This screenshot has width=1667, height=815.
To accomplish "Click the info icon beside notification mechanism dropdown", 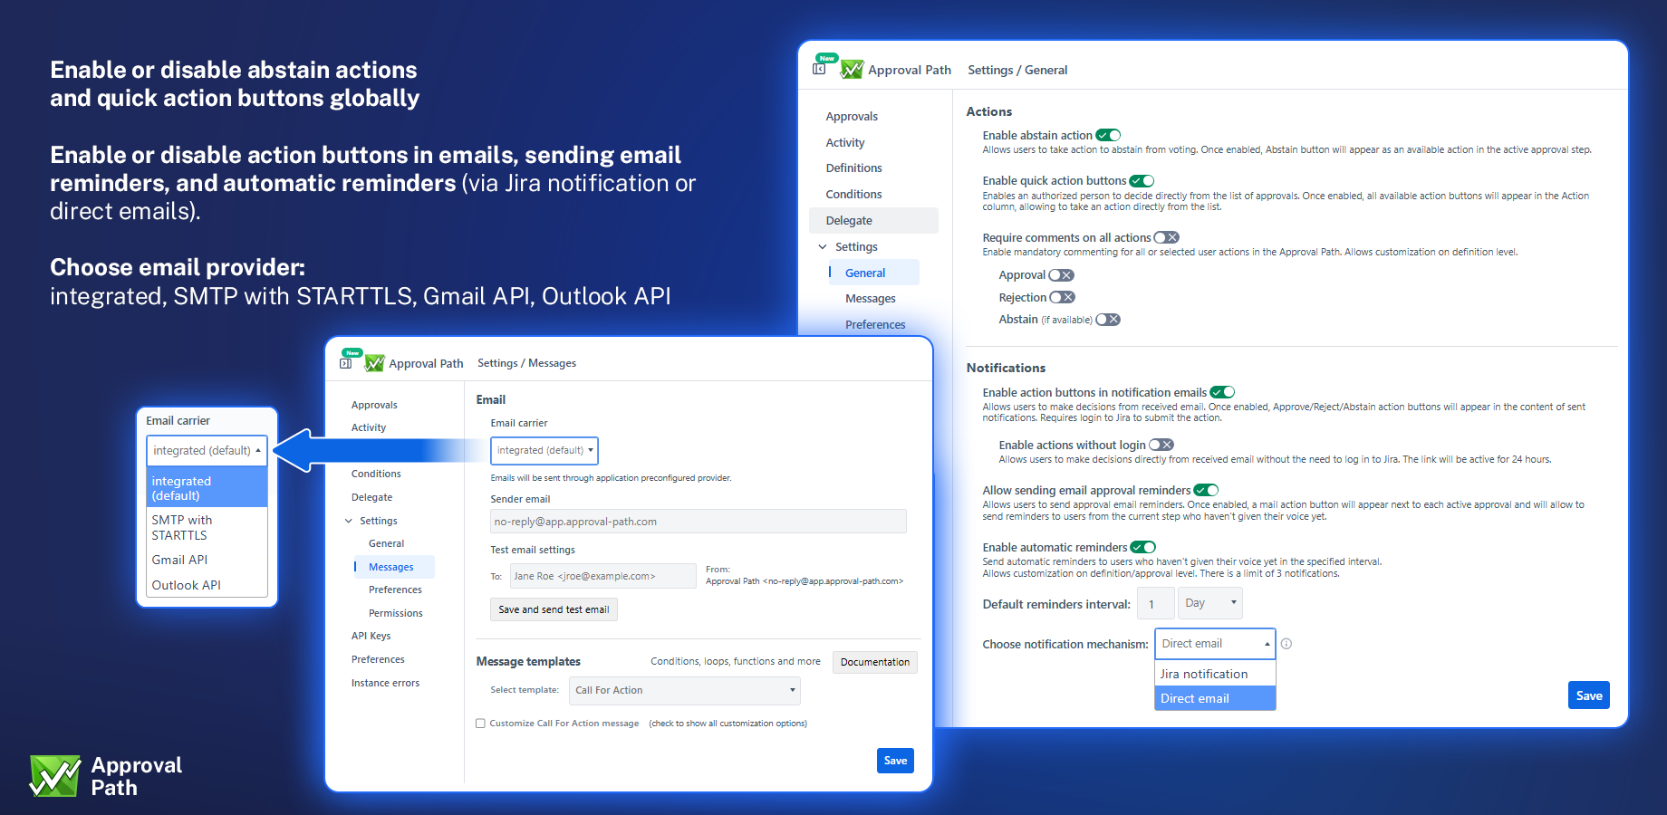I will pos(1286,644).
